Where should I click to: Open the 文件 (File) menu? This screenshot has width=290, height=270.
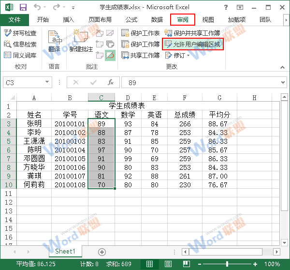(x=15, y=20)
